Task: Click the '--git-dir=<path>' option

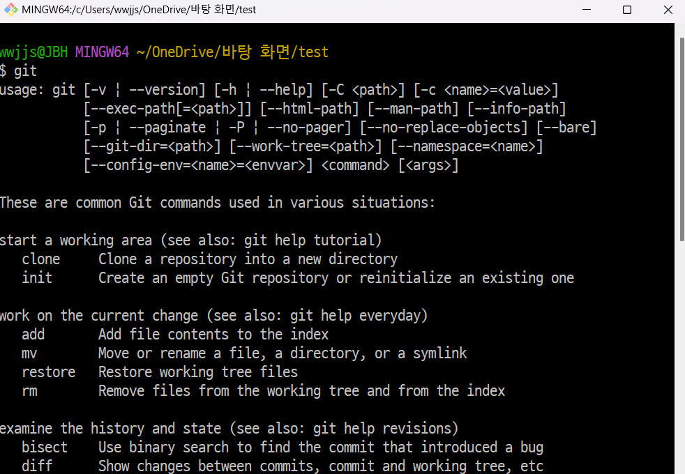Action: tap(153, 146)
